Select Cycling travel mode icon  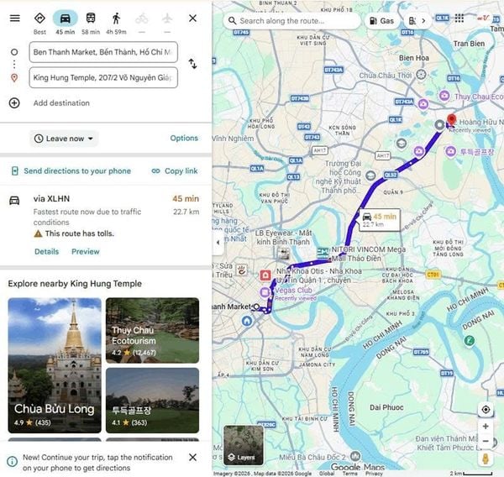pos(142,19)
